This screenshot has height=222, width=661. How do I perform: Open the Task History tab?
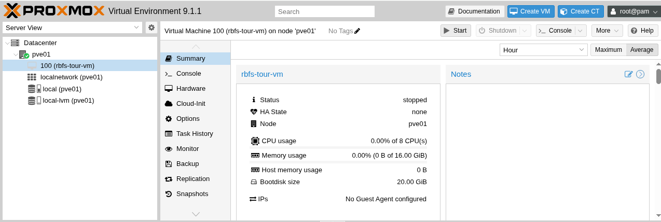195,134
